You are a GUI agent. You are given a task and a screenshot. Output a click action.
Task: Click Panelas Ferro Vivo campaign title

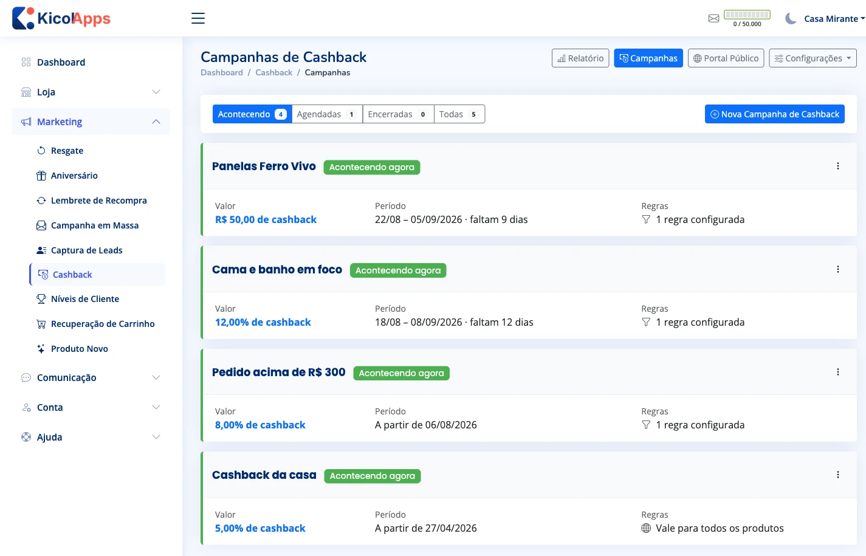tap(264, 166)
